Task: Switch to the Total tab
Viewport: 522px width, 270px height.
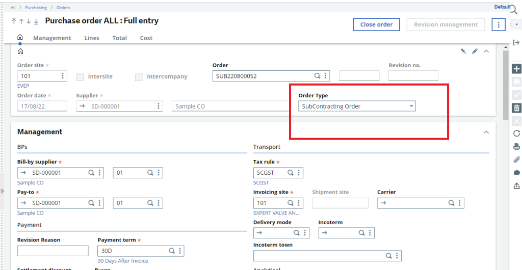Action: point(119,38)
